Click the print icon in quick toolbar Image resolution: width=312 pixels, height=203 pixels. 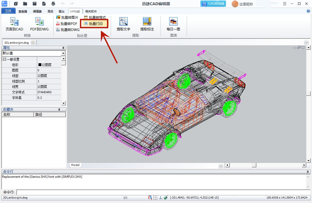point(53,4)
